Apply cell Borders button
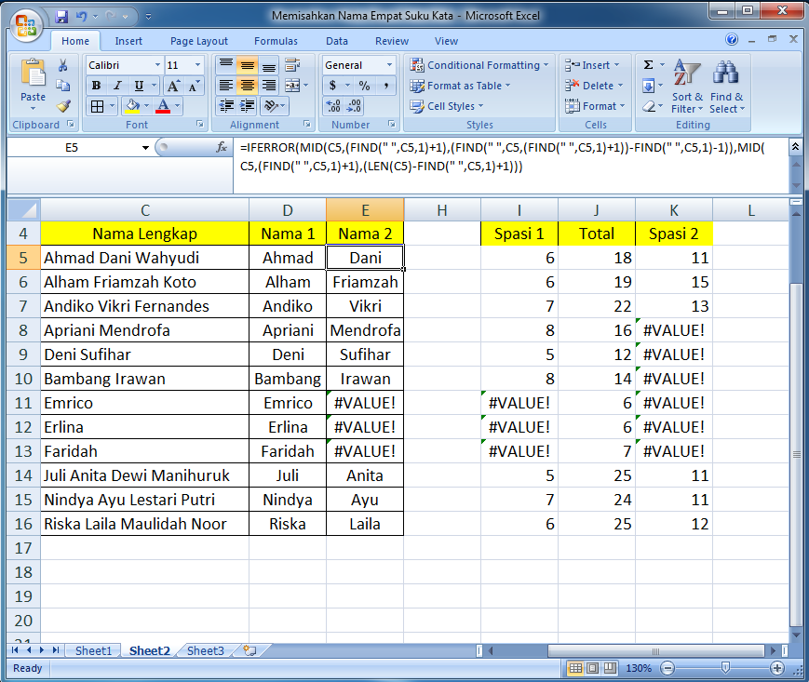The height and width of the screenshot is (682, 809). tap(97, 106)
